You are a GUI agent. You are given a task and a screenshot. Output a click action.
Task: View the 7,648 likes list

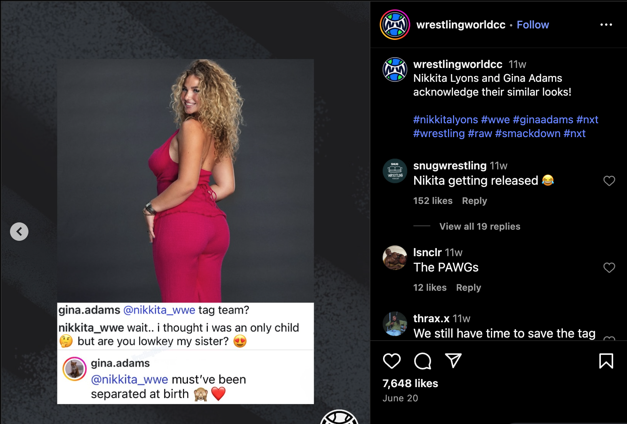(x=410, y=383)
